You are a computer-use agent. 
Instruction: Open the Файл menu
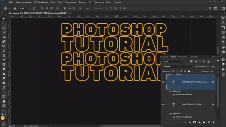pyautogui.click(x=11, y=2)
